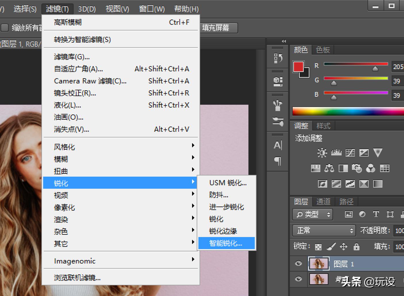Open the History panel icon
404x296 pixels.
pyautogui.click(x=277, y=58)
